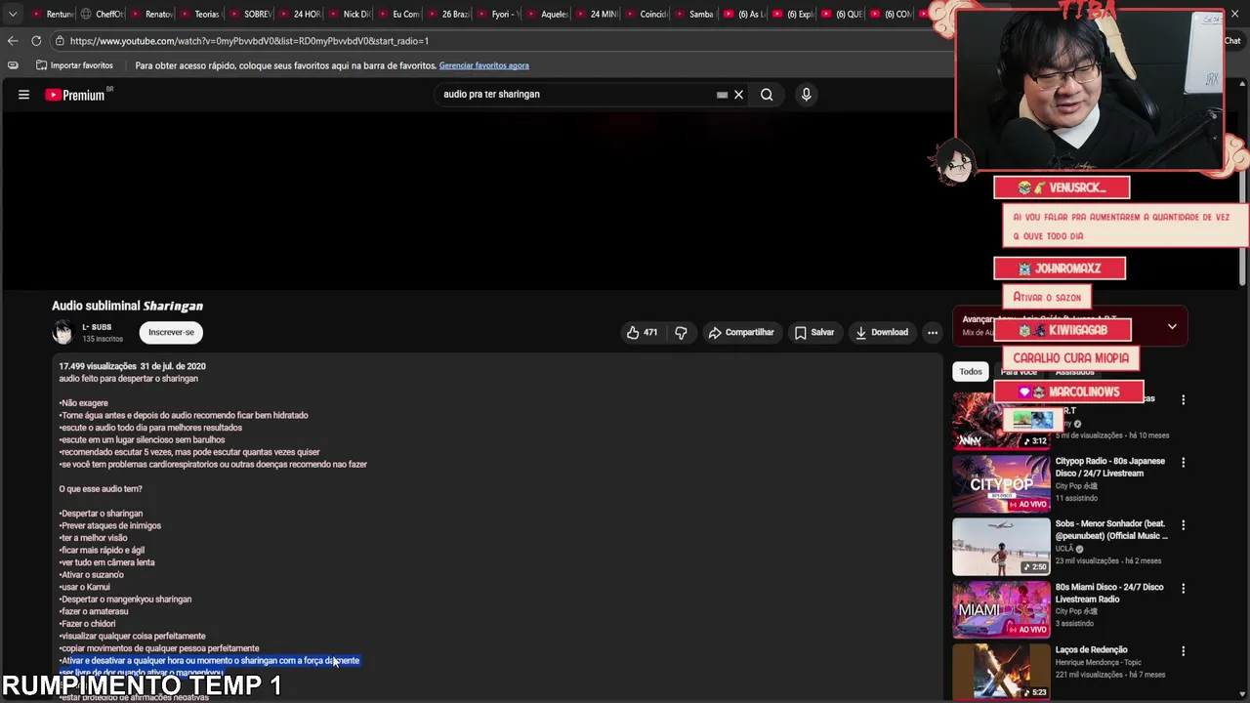Click the favorites bar icon at far left
The height and width of the screenshot is (703, 1250).
pyautogui.click(x=13, y=65)
